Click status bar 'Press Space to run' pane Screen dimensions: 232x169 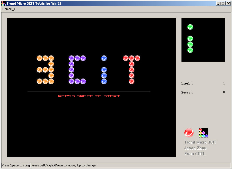tap(16, 165)
